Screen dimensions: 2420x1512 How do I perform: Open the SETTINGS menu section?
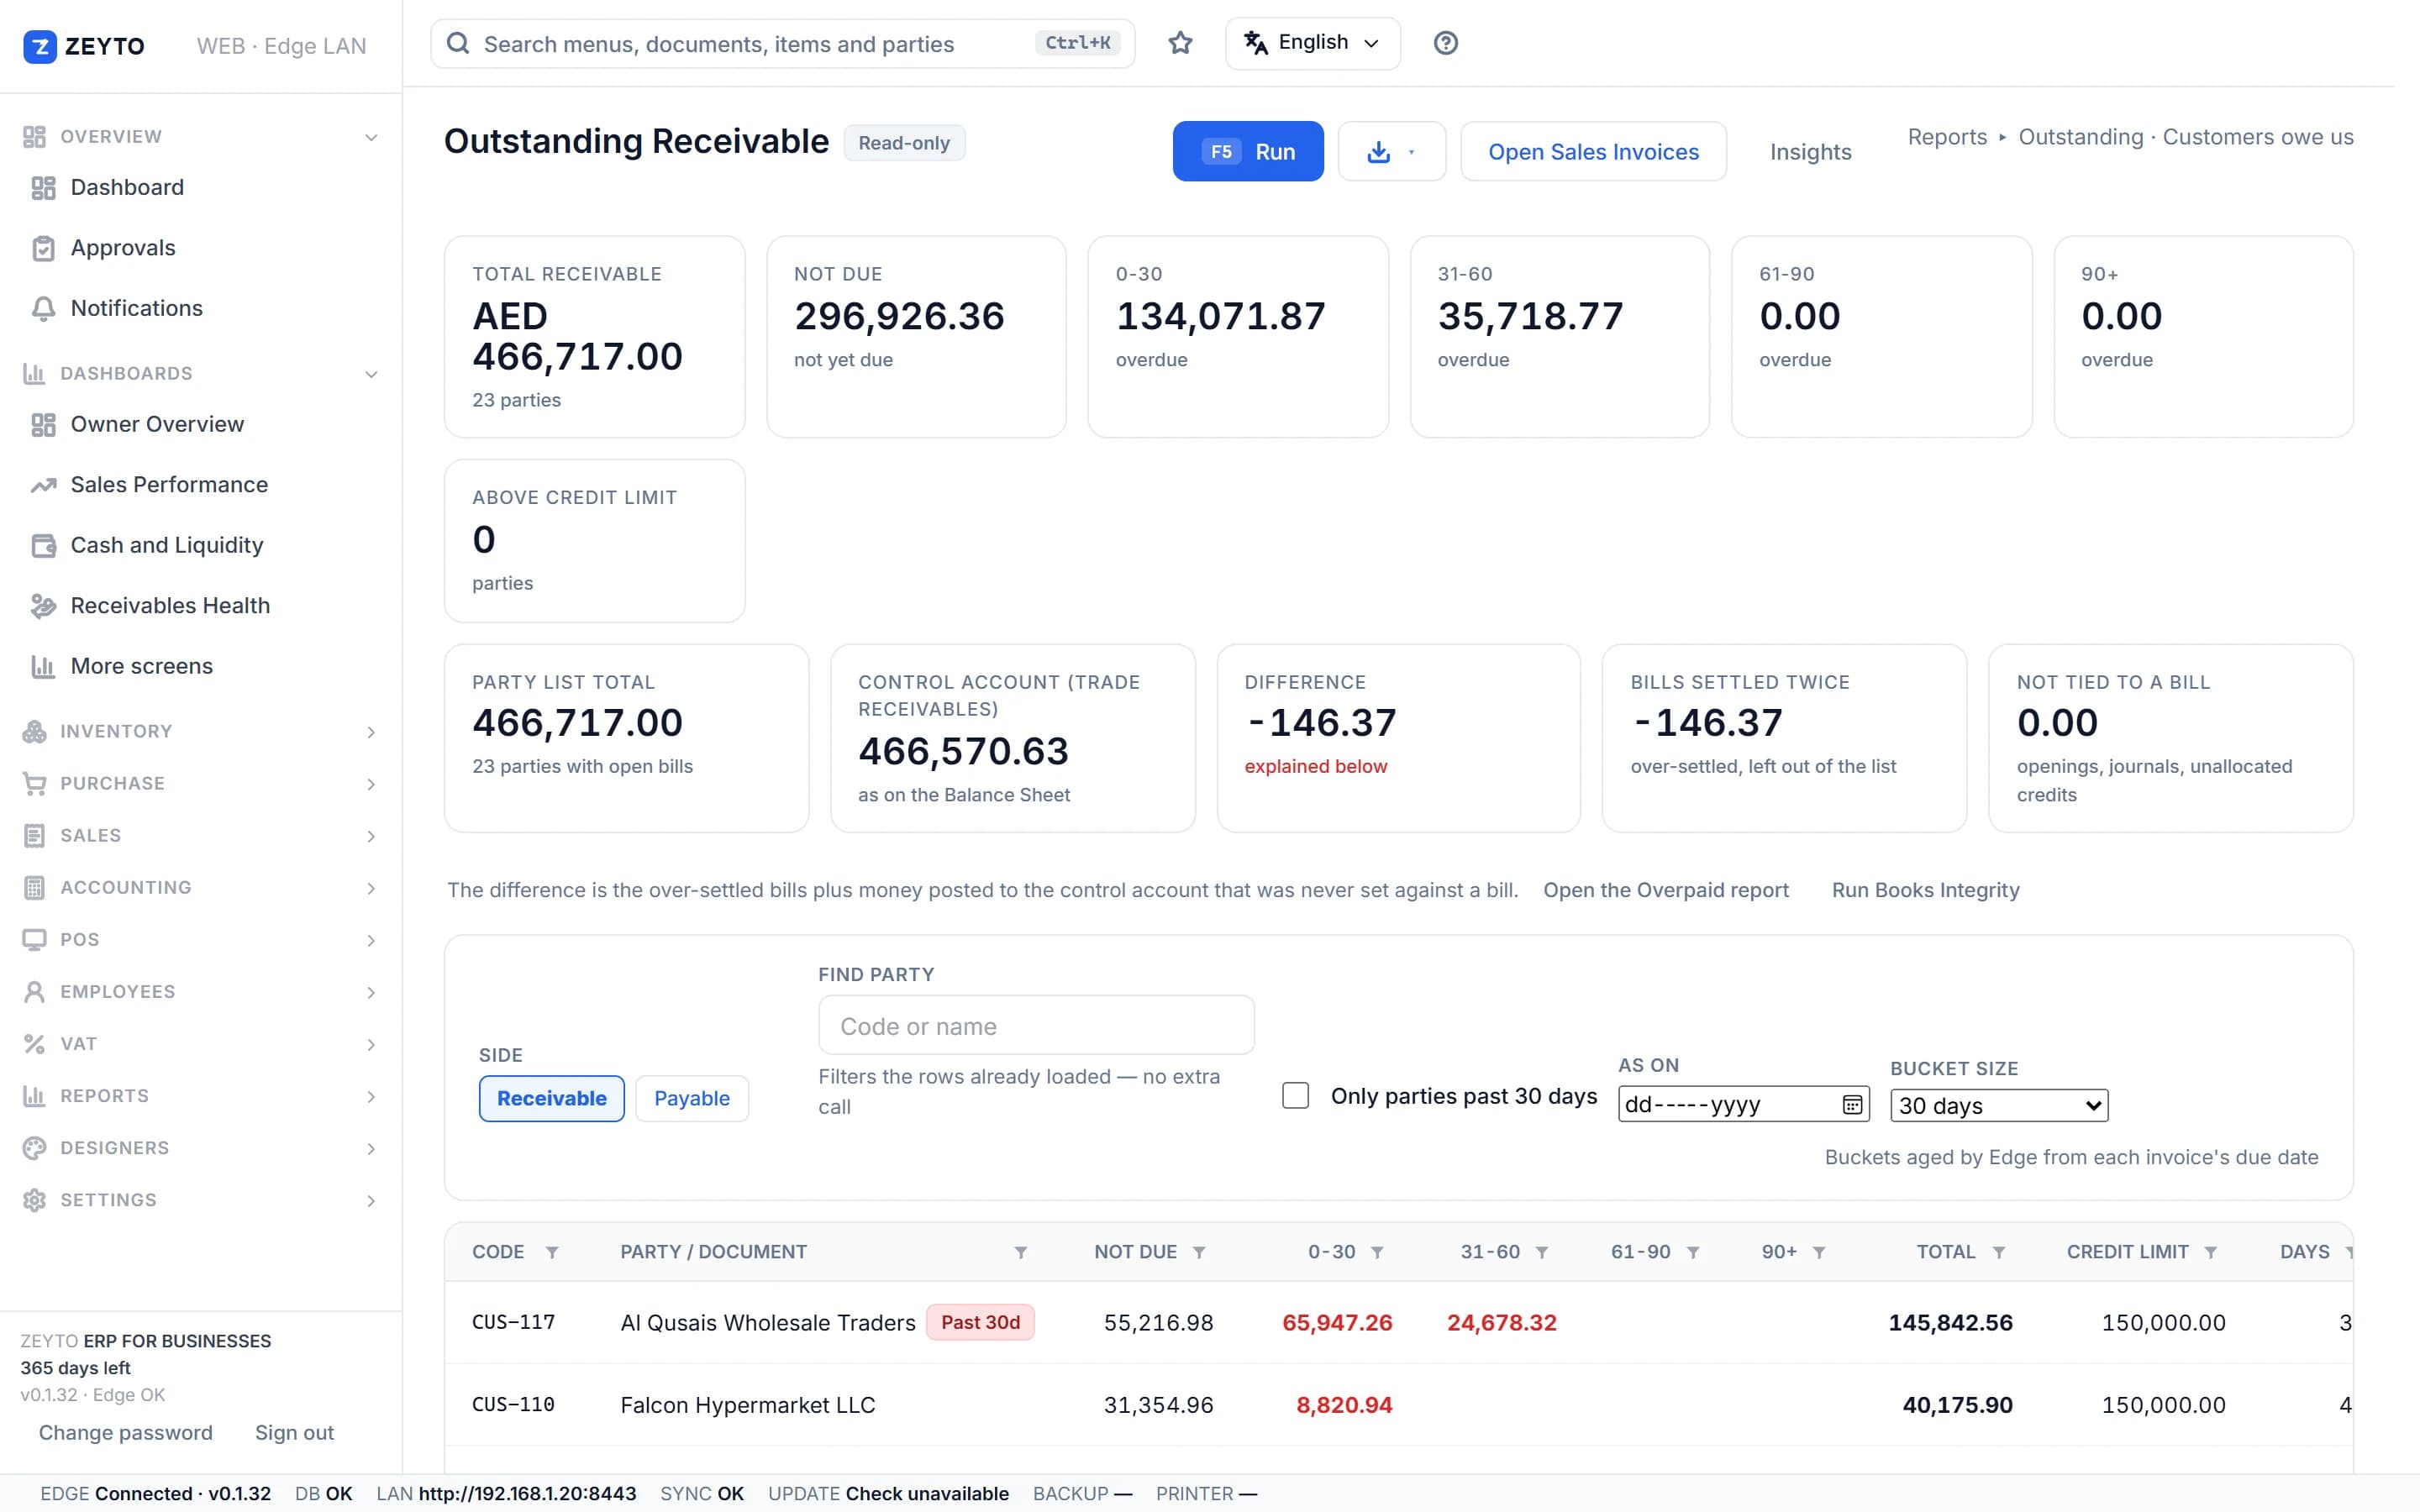click(x=200, y=1200)
